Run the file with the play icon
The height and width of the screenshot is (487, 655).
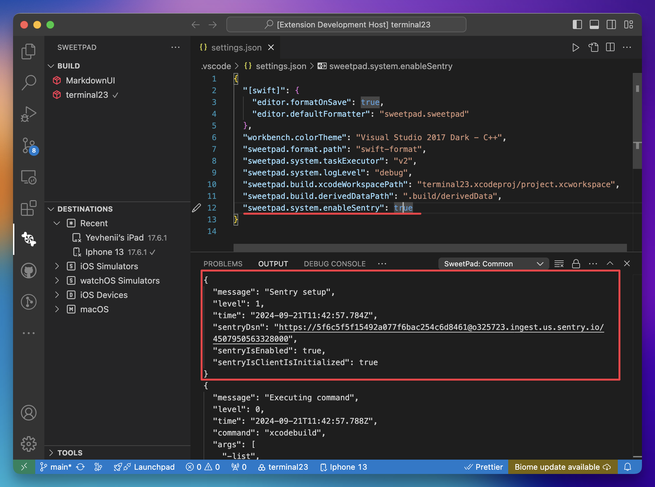click(576, 48)
